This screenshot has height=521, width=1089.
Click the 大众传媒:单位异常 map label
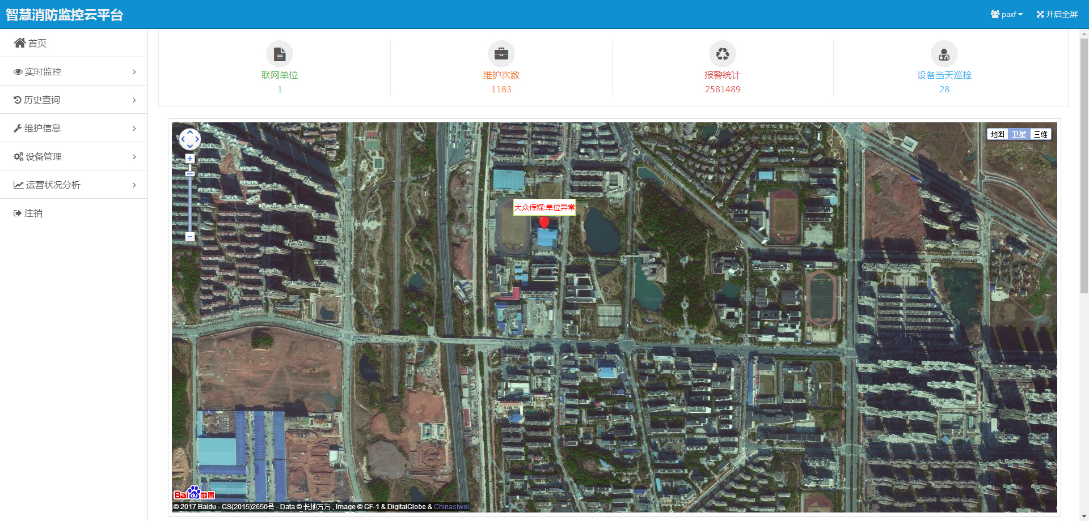pyautogui.click(x=544, y=207)
